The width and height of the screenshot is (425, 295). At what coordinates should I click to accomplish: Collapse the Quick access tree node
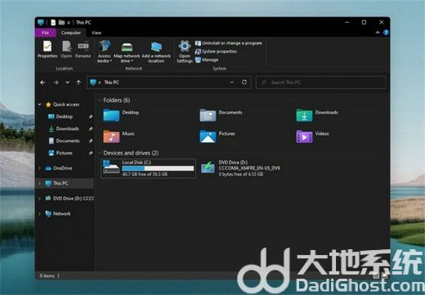click(x=40, y=105)
